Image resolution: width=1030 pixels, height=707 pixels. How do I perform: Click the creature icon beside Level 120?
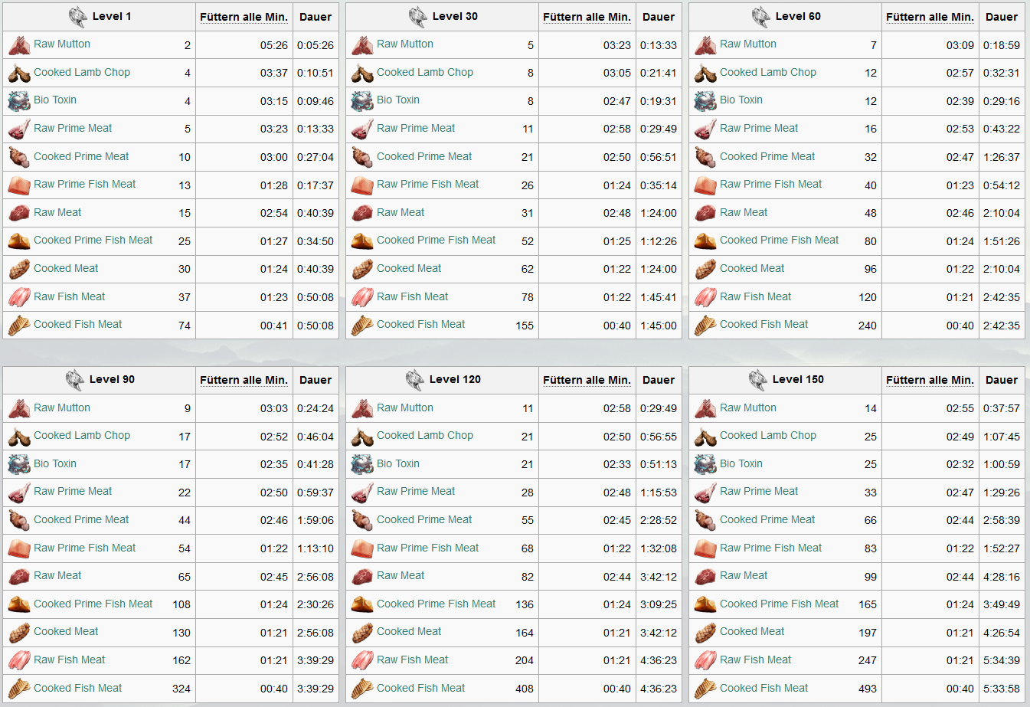point(414,380)
